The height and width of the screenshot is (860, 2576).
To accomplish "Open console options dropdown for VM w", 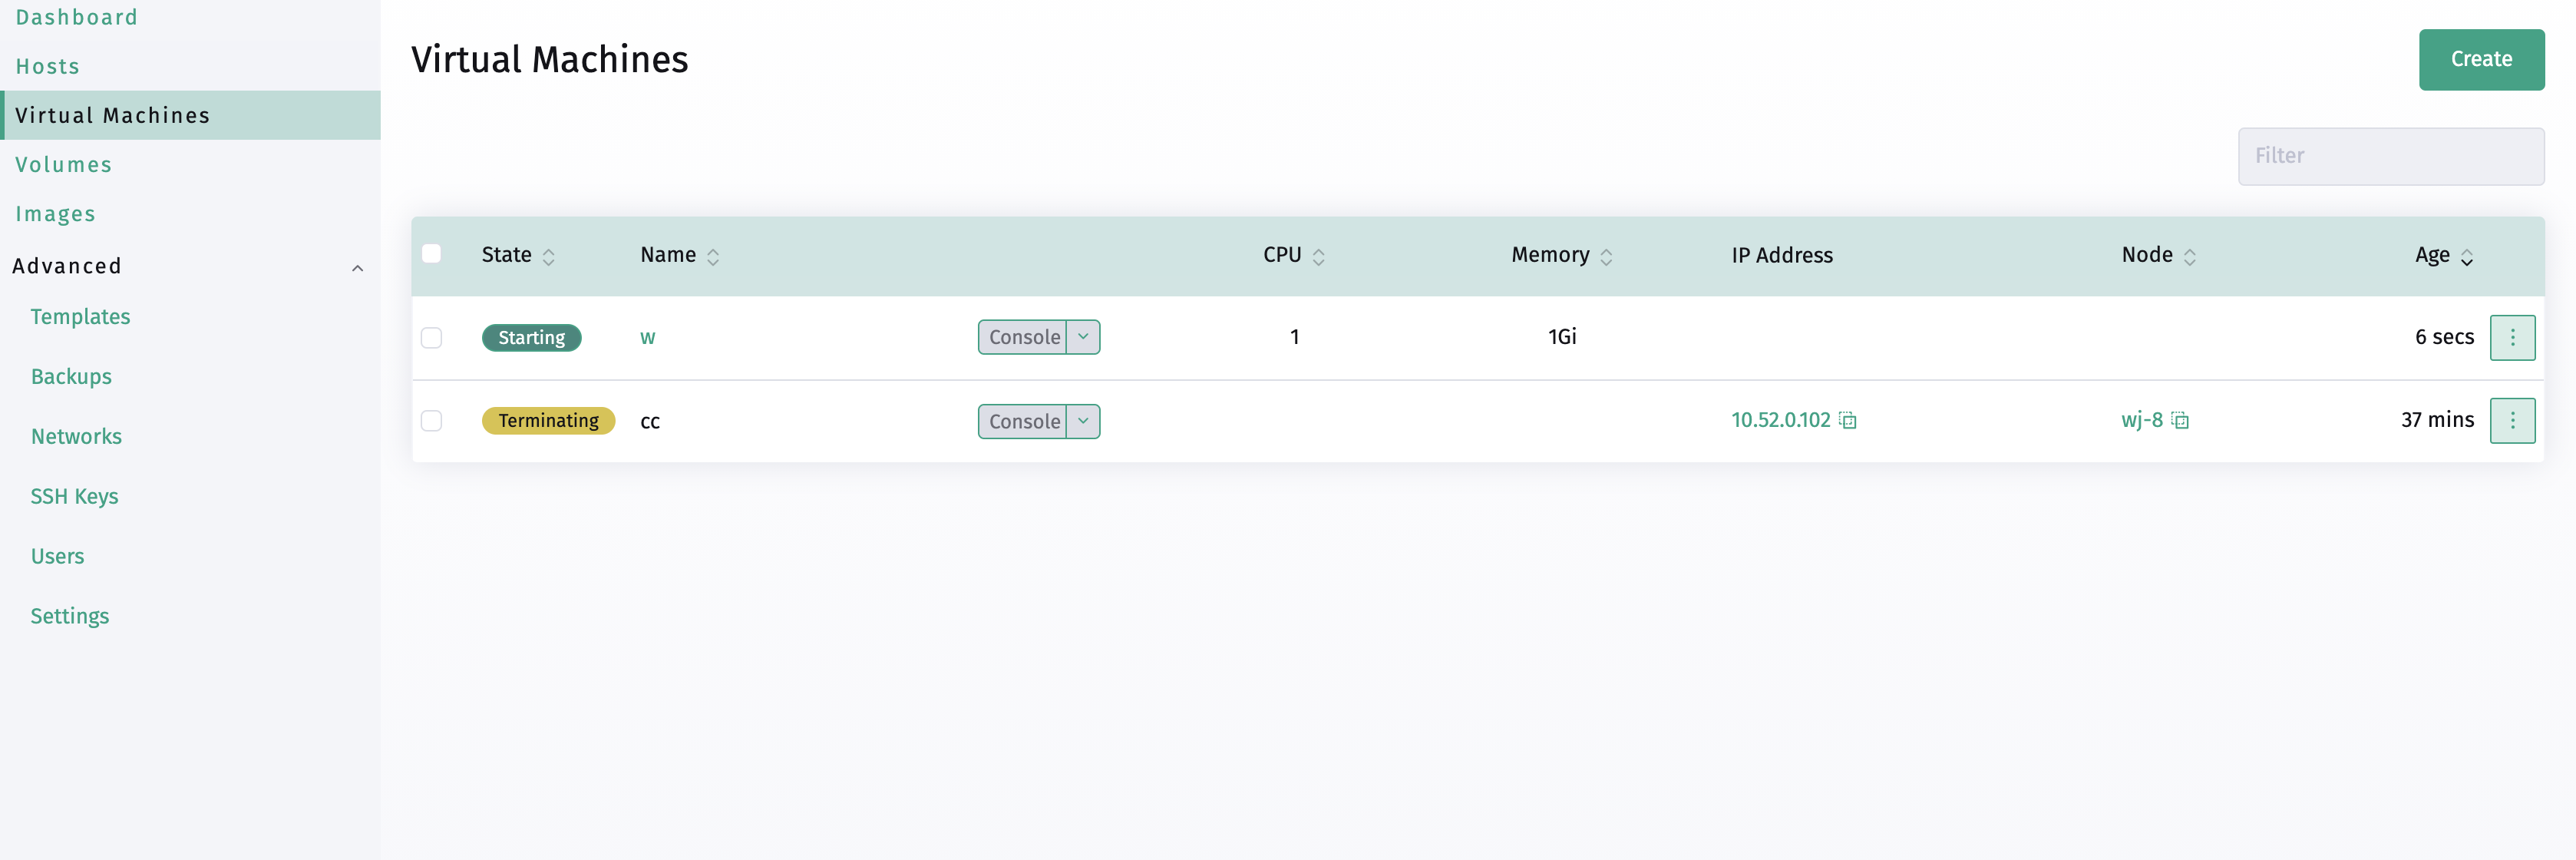I will tap(1082, 337).
